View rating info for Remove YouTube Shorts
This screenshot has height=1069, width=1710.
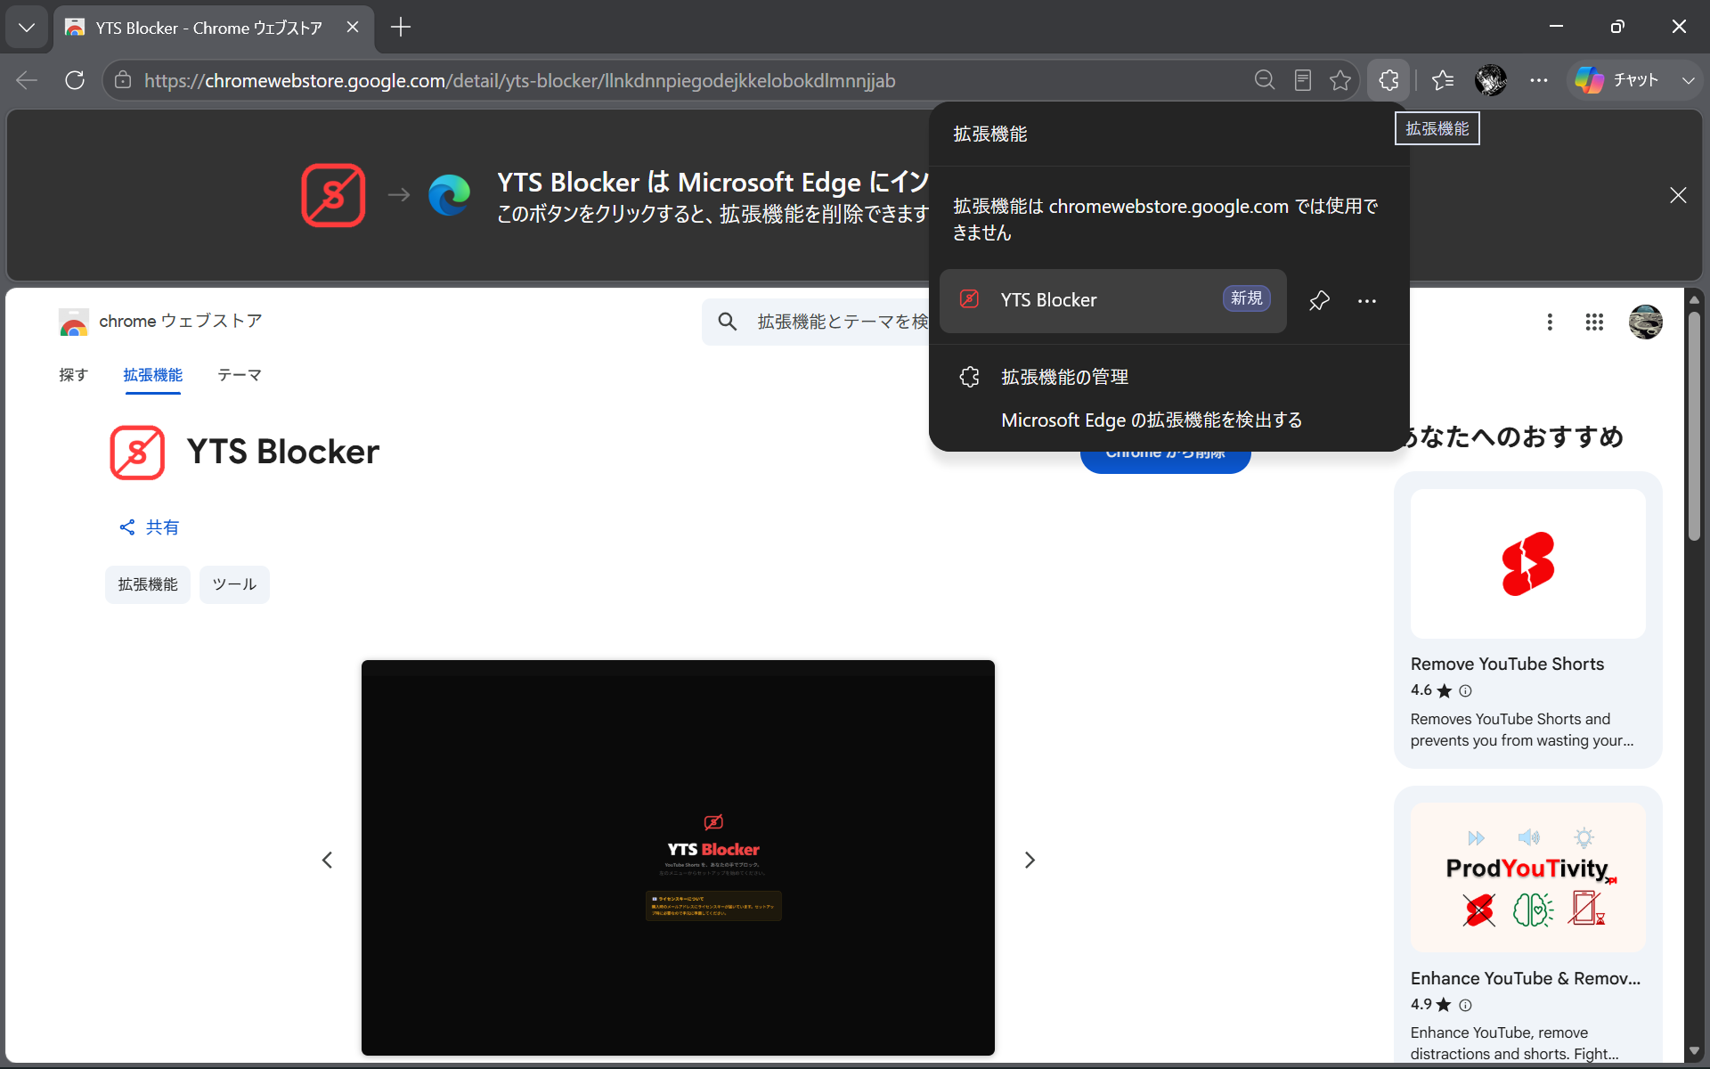1465,690
